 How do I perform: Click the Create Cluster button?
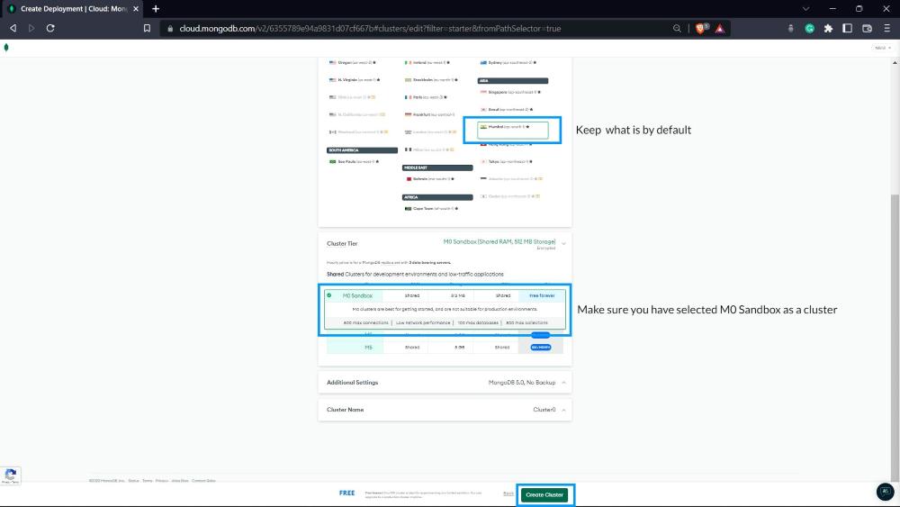[x=544, y=494]
